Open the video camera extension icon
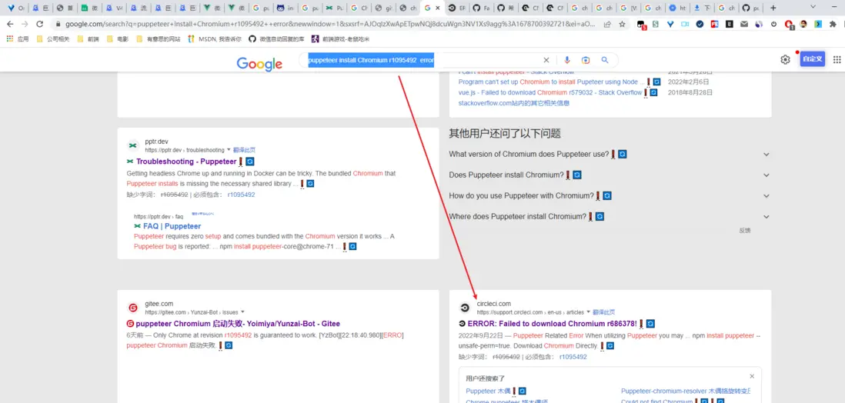This screenshot has width=845, height=403. pos(685,25)
